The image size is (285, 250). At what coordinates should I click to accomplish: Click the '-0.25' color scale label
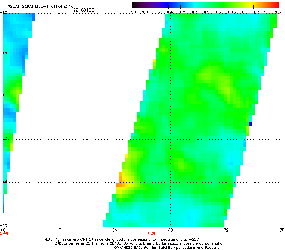[206, 12]
